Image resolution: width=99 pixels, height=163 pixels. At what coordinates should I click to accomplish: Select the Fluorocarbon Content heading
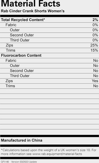click(21, 55)
